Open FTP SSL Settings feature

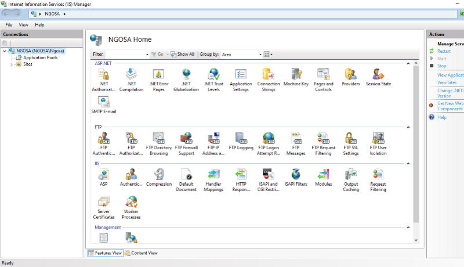(x=351, y=144)
